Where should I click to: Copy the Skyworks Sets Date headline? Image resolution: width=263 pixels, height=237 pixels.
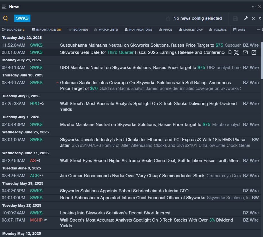[x=229, y=52]
